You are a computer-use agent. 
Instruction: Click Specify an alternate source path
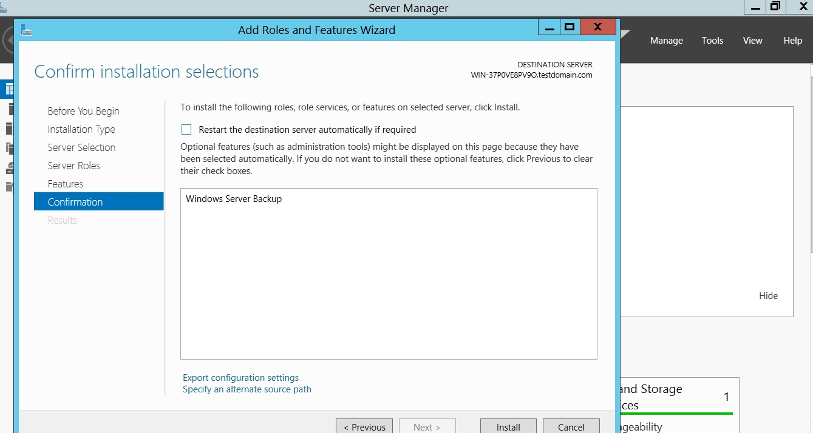247,389
